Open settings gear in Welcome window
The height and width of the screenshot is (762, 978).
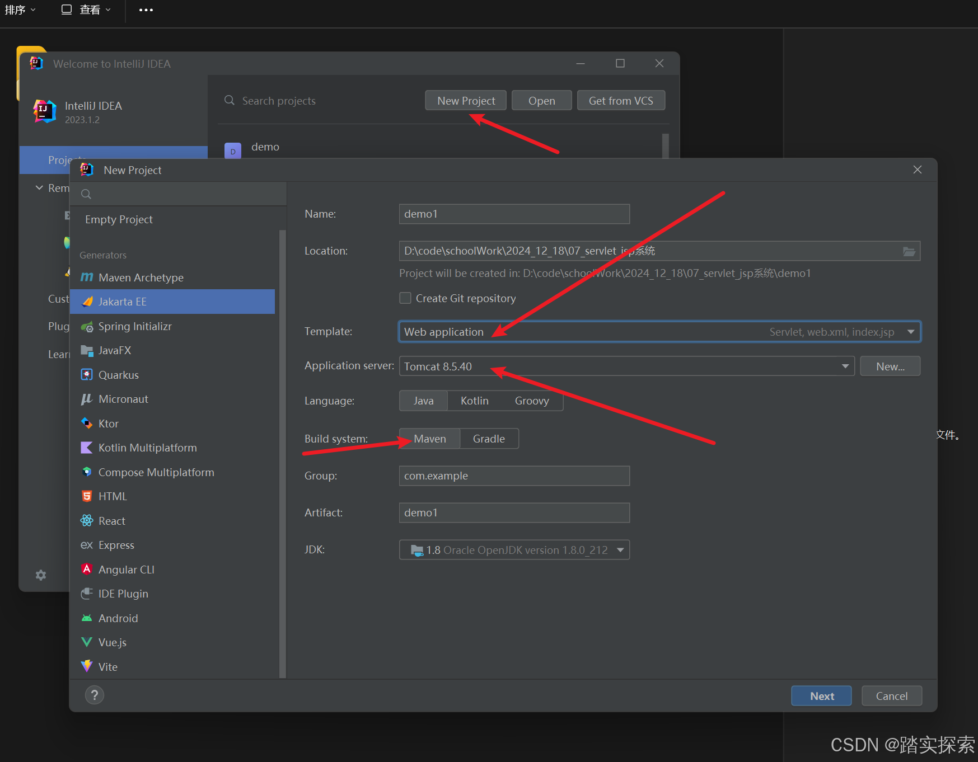[41, 575]
